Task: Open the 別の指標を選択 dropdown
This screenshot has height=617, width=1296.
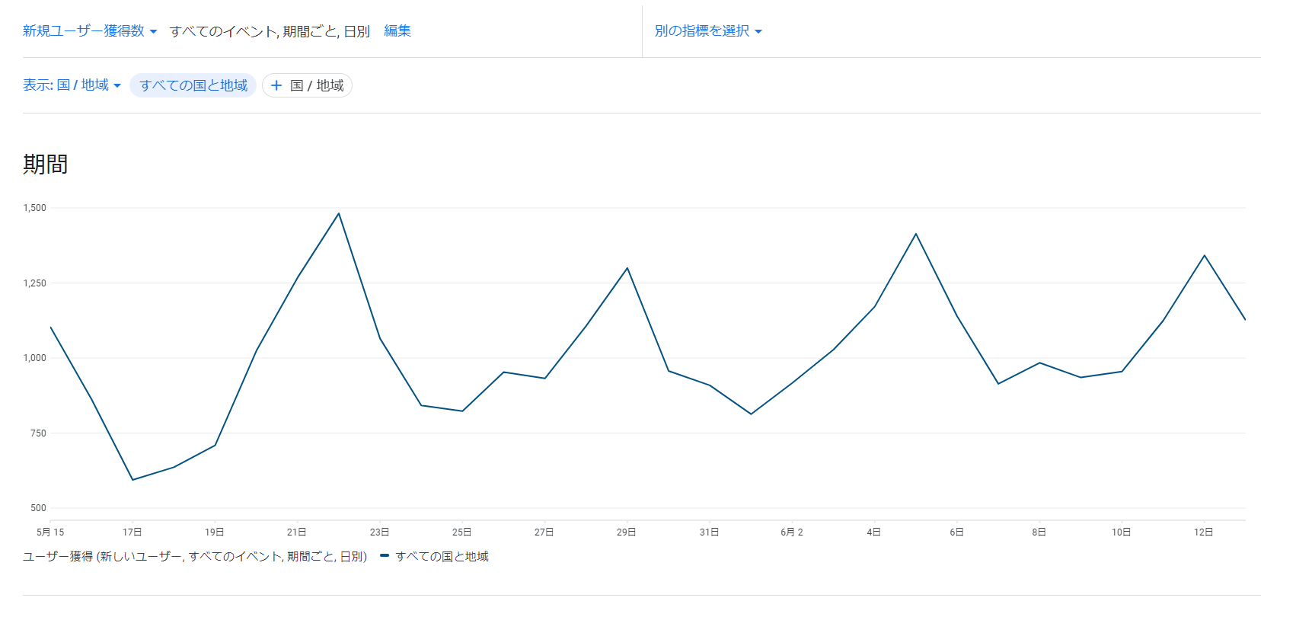Action: (x=702, y=31)
